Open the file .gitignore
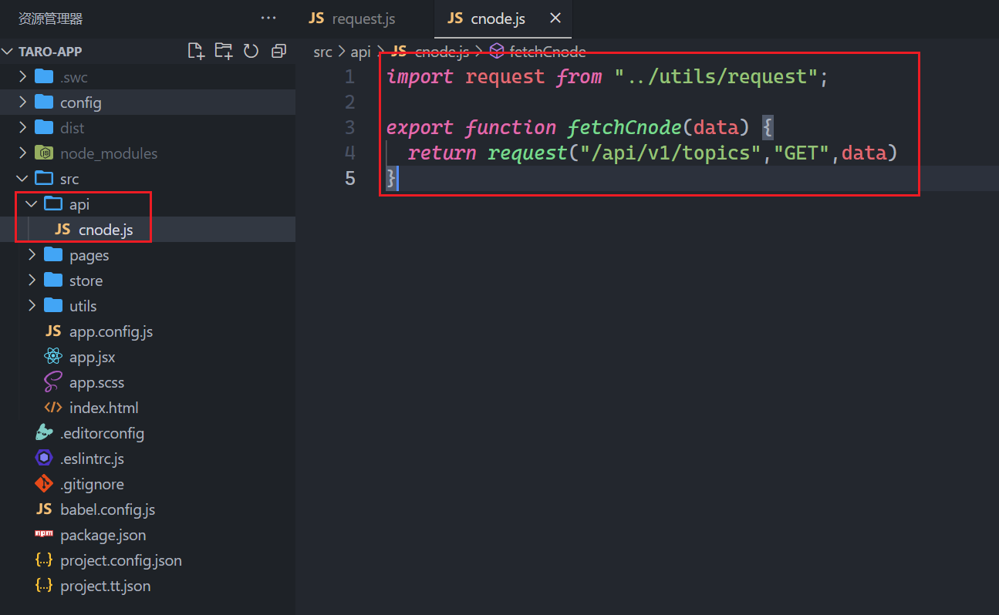 92,484
